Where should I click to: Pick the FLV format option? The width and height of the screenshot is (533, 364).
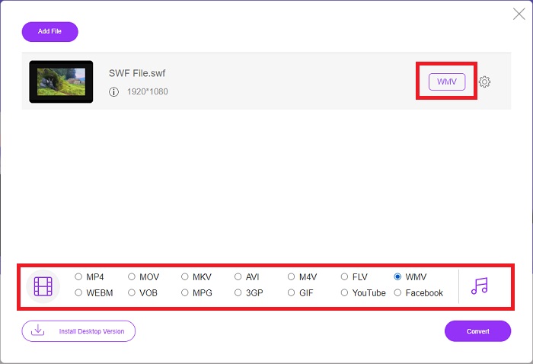(x=344, y=276)
